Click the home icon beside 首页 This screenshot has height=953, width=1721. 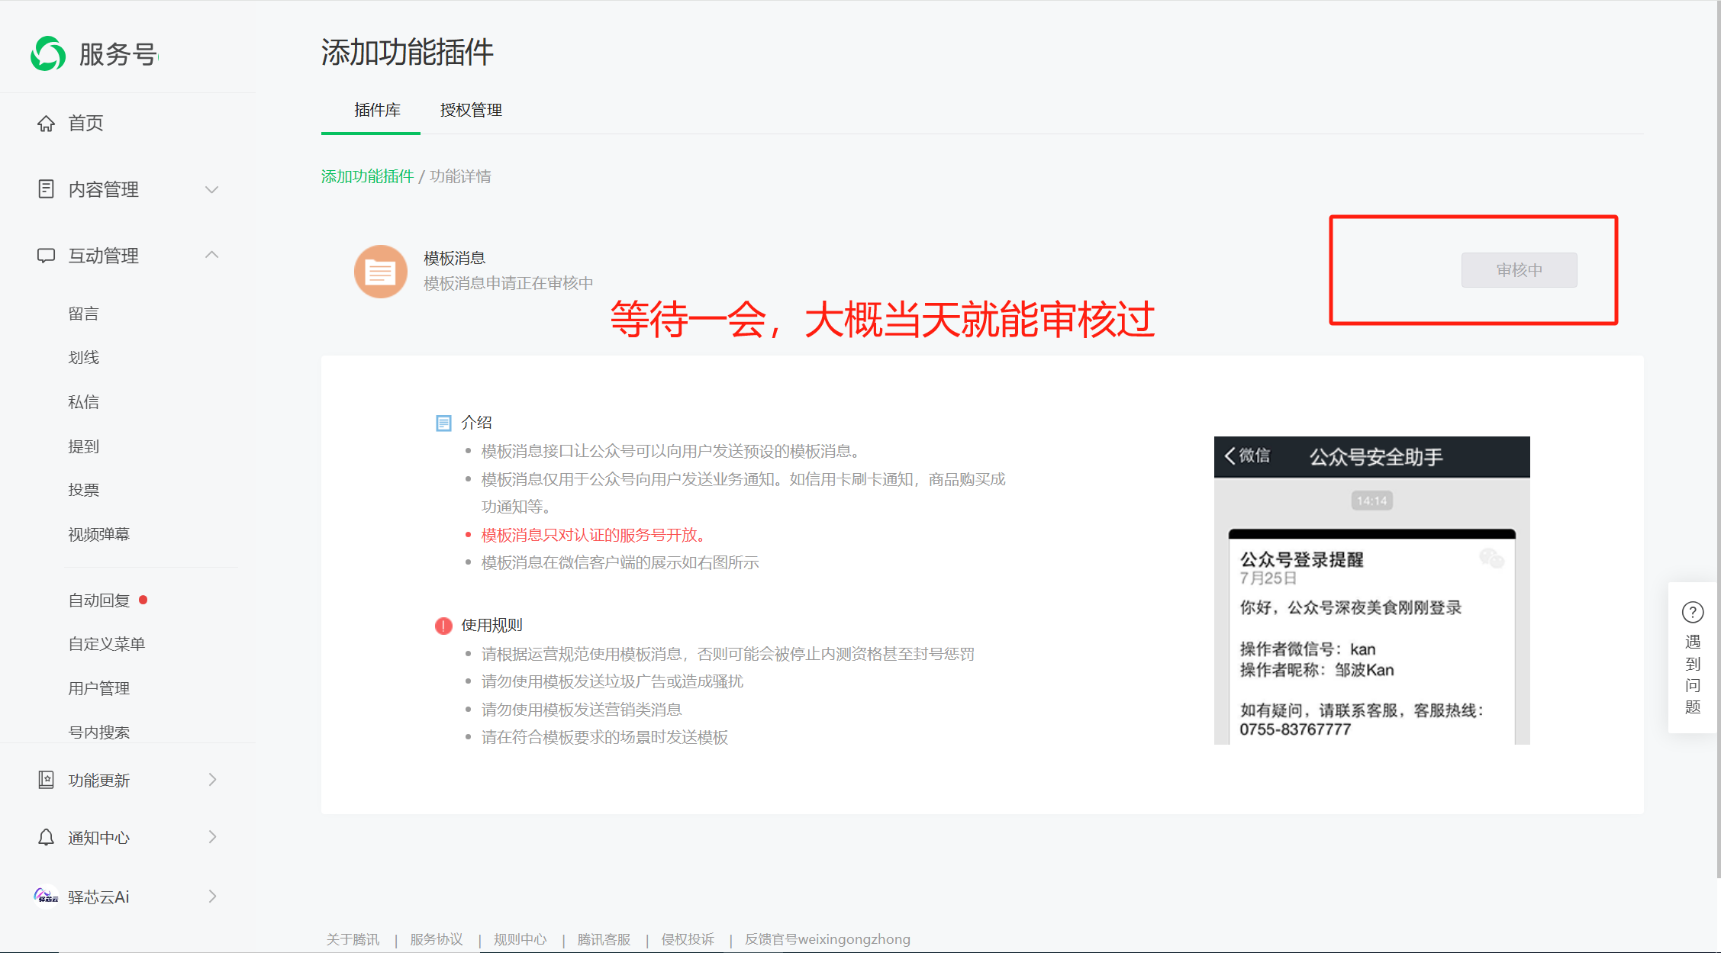[46, 124]
